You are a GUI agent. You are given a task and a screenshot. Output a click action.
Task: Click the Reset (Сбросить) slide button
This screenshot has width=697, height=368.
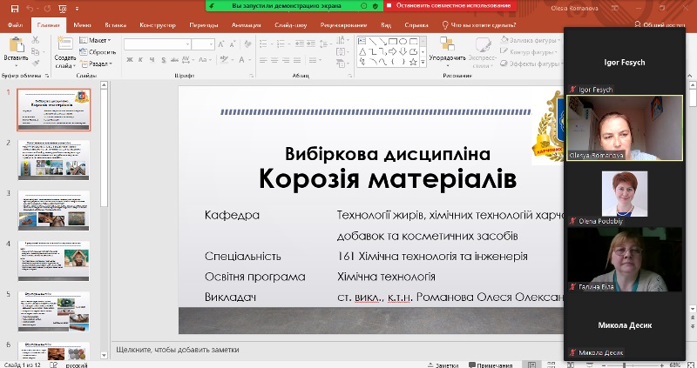coord(99,51)
